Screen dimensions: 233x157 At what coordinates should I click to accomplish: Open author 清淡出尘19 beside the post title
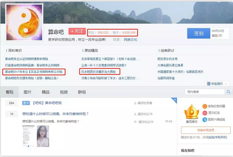[x=145, y=114]
